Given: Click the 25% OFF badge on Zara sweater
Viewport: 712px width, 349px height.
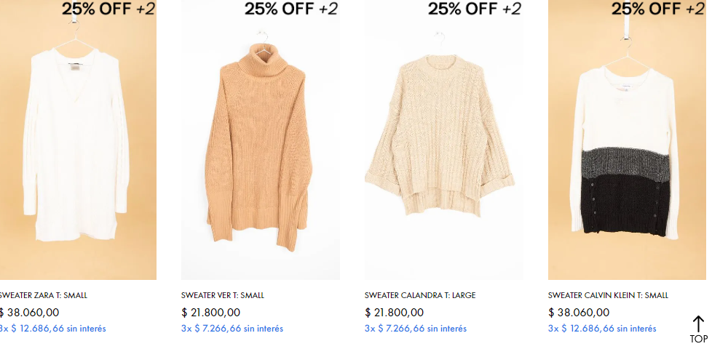Looking at the screenshot, I should point(109,9).
